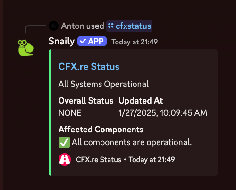
Task: Click the CFX.re Status footer text
Action: (x=99, y=160)
